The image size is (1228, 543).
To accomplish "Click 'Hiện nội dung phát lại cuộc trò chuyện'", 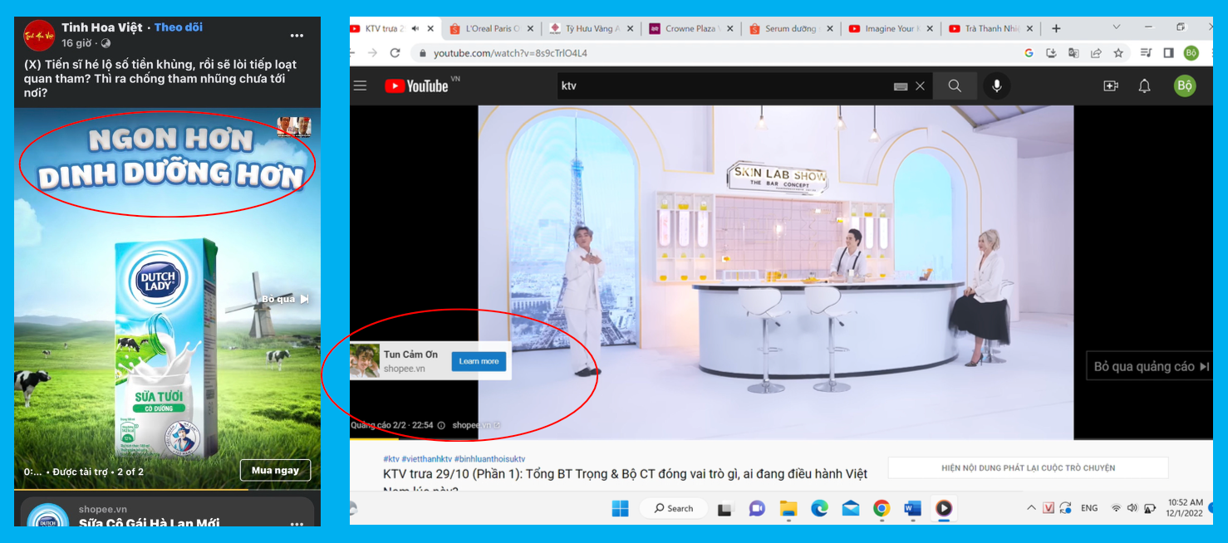I will click(1028, 467).
